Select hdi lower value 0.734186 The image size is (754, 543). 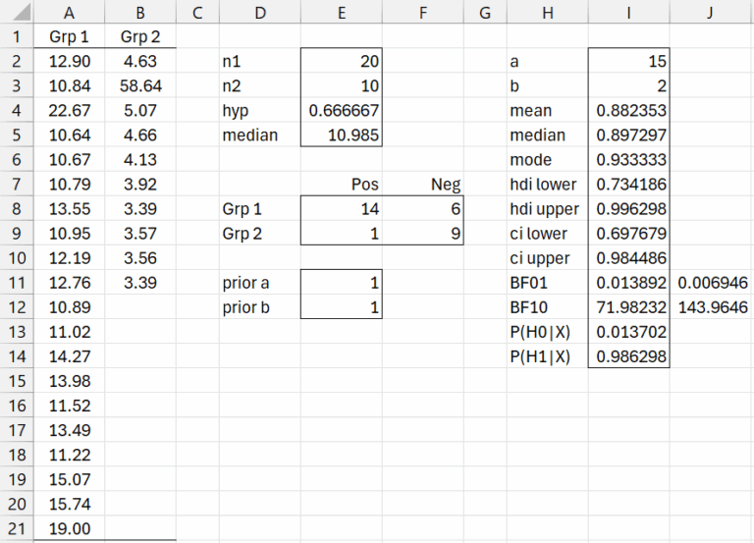628,185
